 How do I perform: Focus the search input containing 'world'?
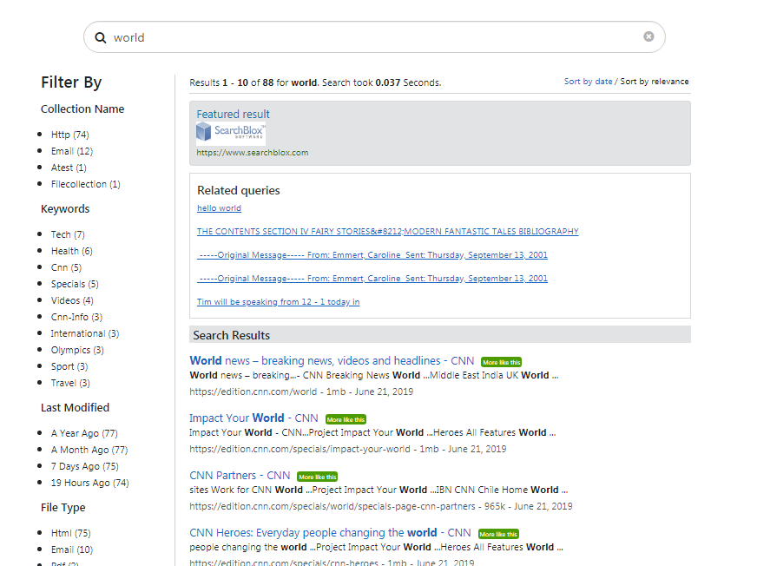tap(375, 37)
